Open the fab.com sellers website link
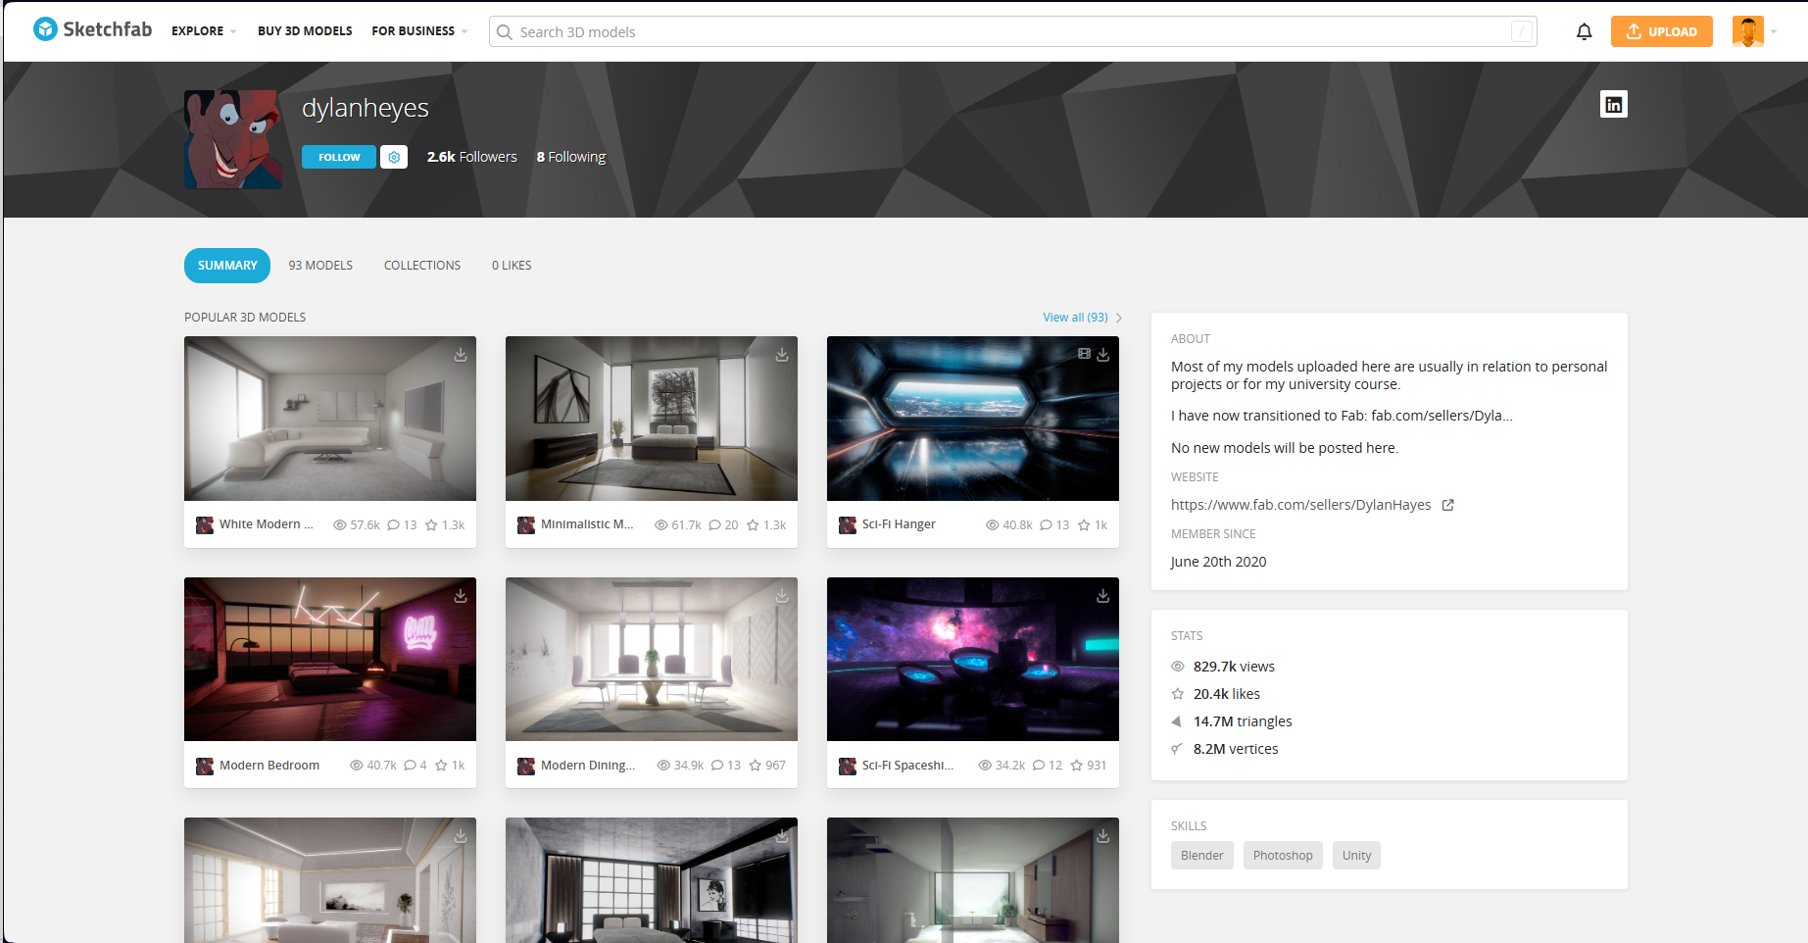The width and height of the screenshot is (1808, 943). coord(1300,505)
